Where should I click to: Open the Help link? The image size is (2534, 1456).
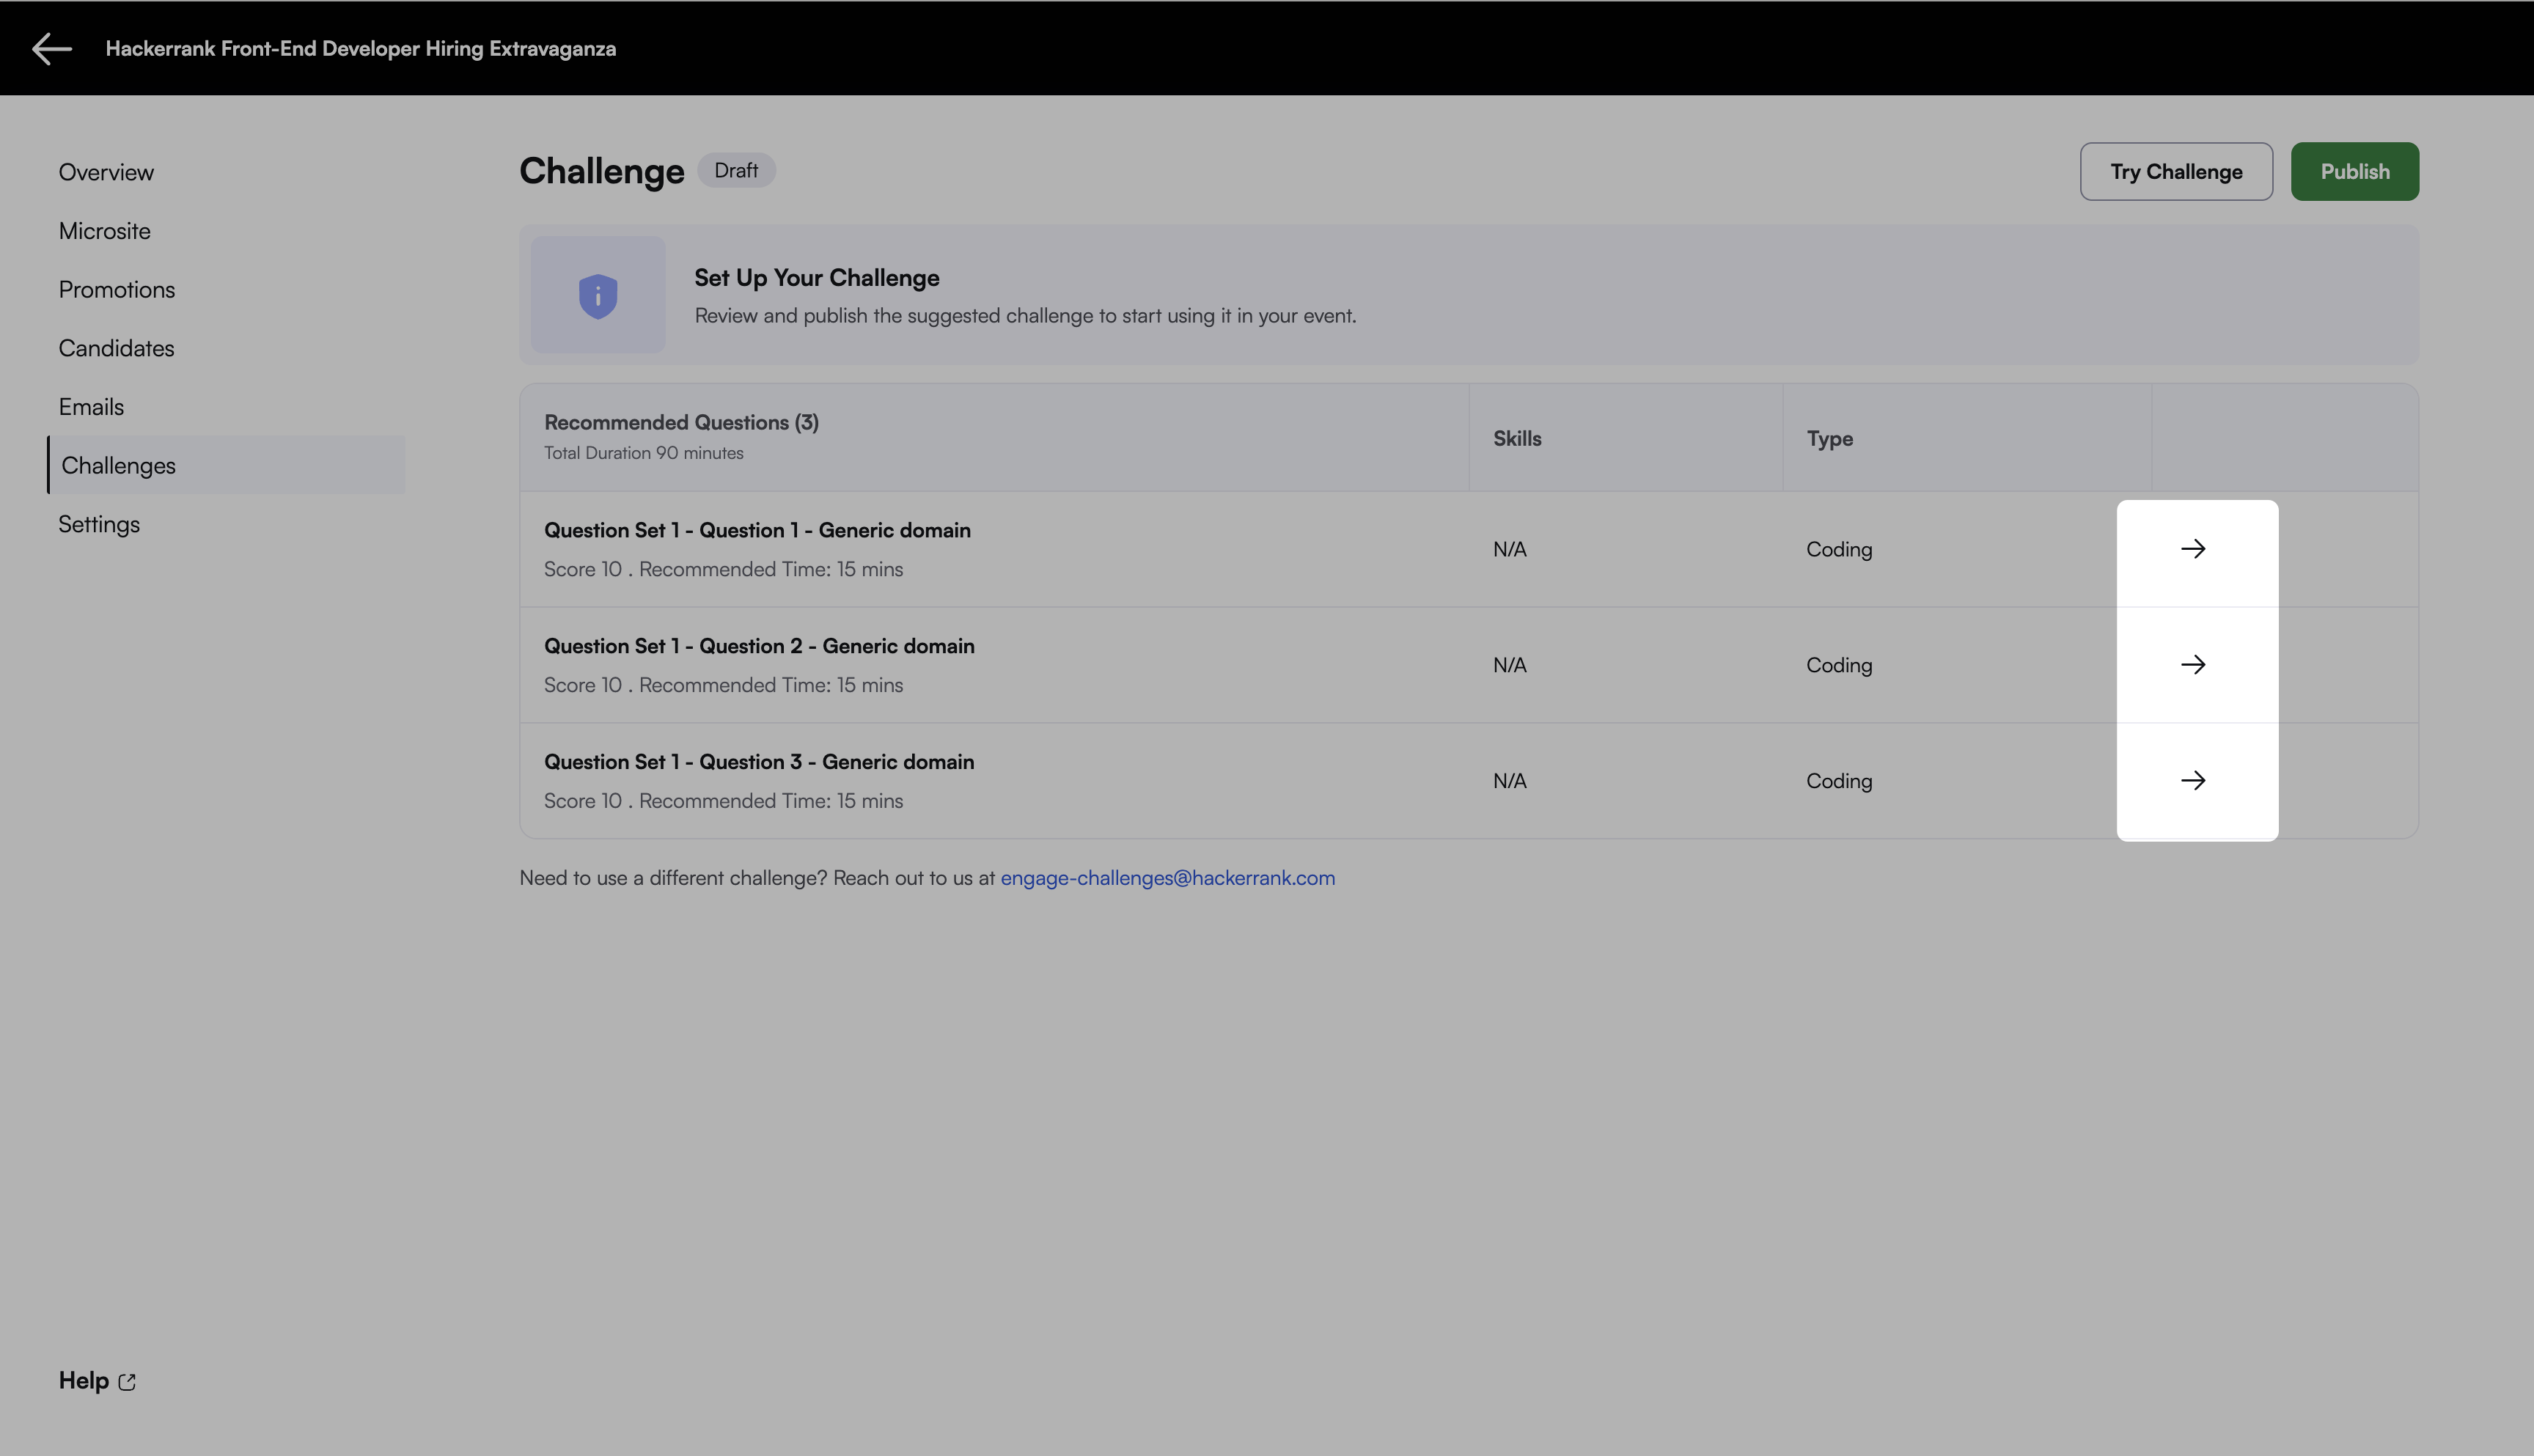point(84,1381)
